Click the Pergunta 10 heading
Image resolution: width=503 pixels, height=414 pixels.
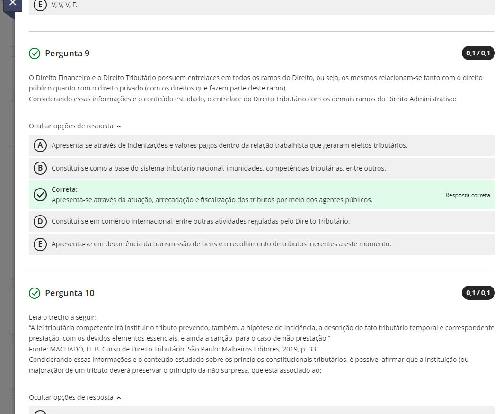click(70, 293)
